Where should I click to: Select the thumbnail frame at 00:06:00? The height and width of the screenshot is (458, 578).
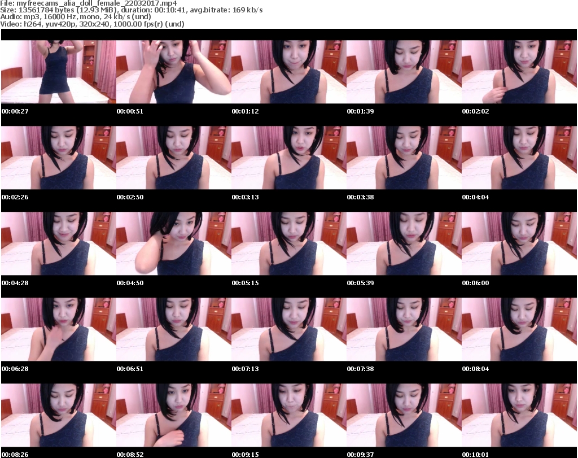[519, 244]
